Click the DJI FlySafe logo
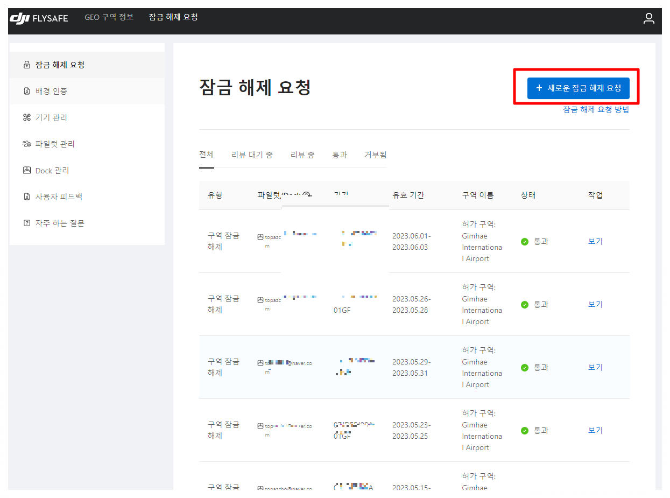This screenshot has height=498, width=670. coord(39,18)
